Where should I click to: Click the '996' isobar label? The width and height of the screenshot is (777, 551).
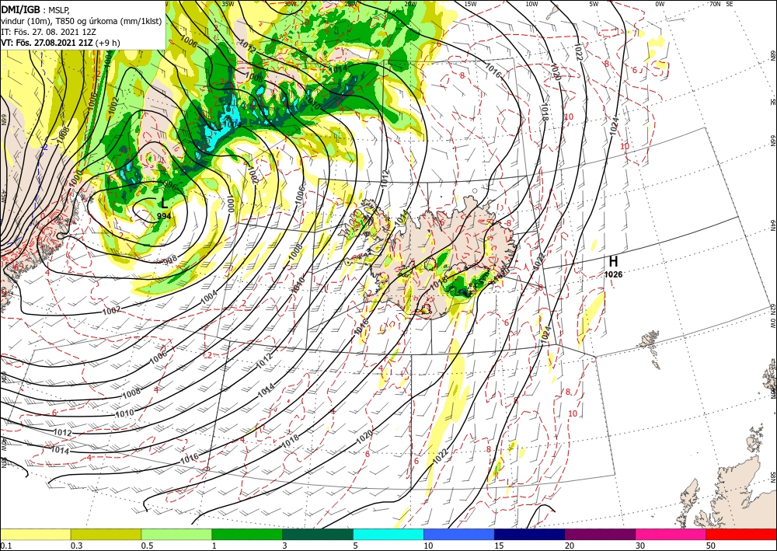click(170, 185)
